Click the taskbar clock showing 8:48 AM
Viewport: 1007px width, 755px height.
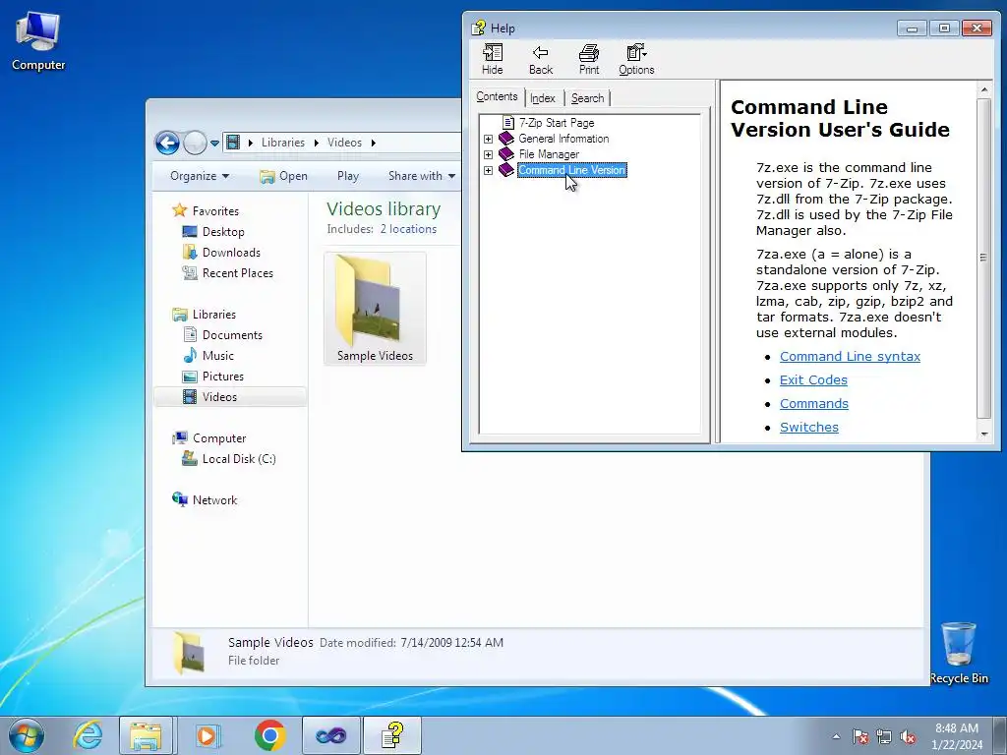pos(957,736)
